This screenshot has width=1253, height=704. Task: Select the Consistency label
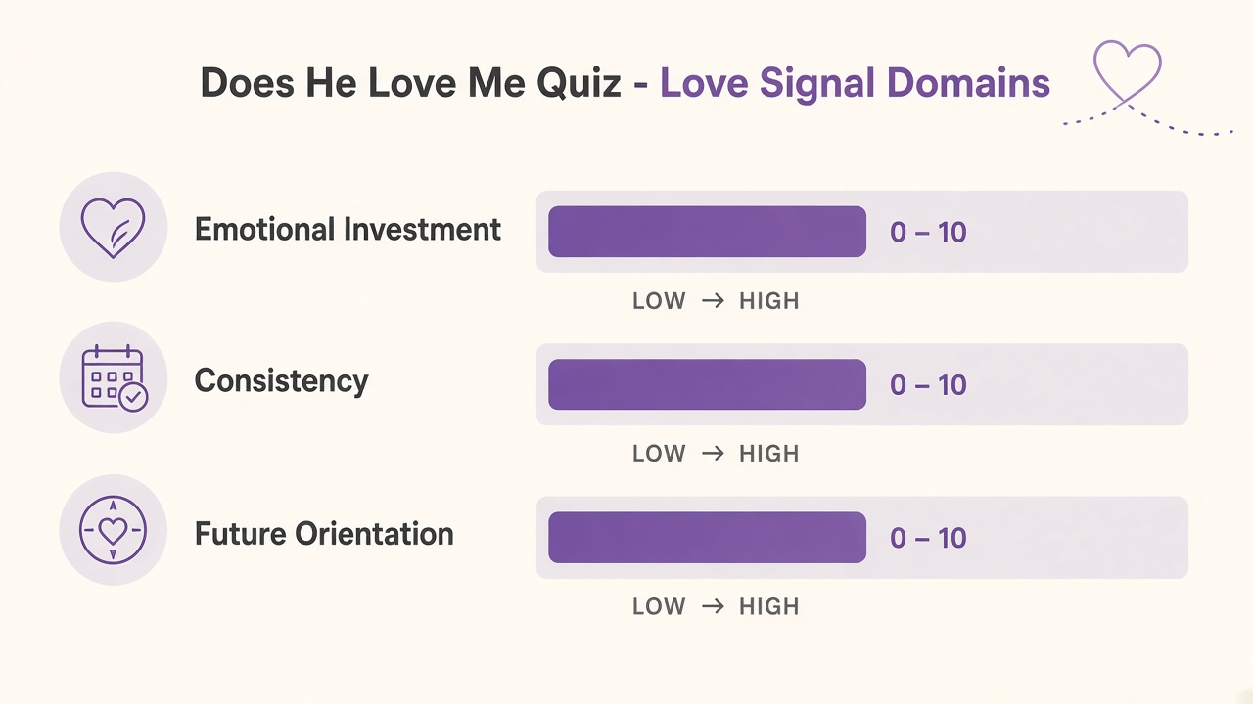click(282, 380)
